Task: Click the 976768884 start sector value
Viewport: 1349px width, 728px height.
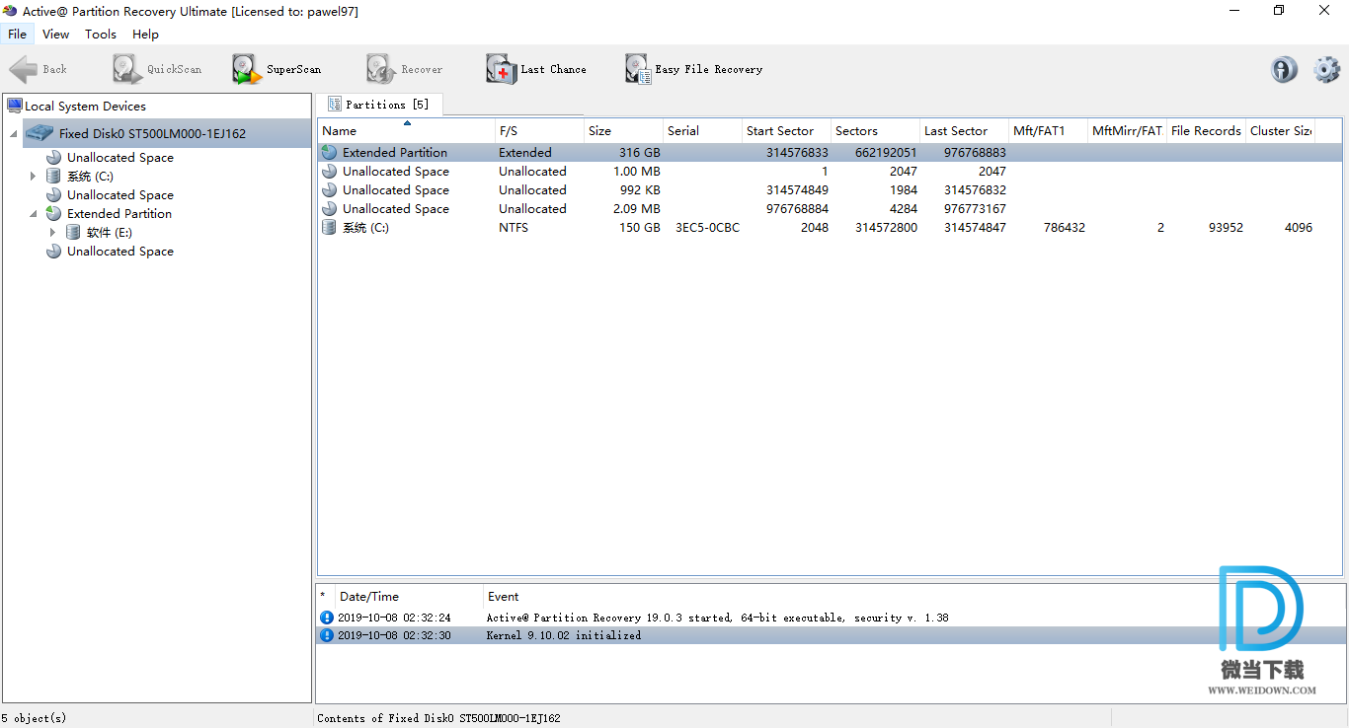Action: click(798, 209)
